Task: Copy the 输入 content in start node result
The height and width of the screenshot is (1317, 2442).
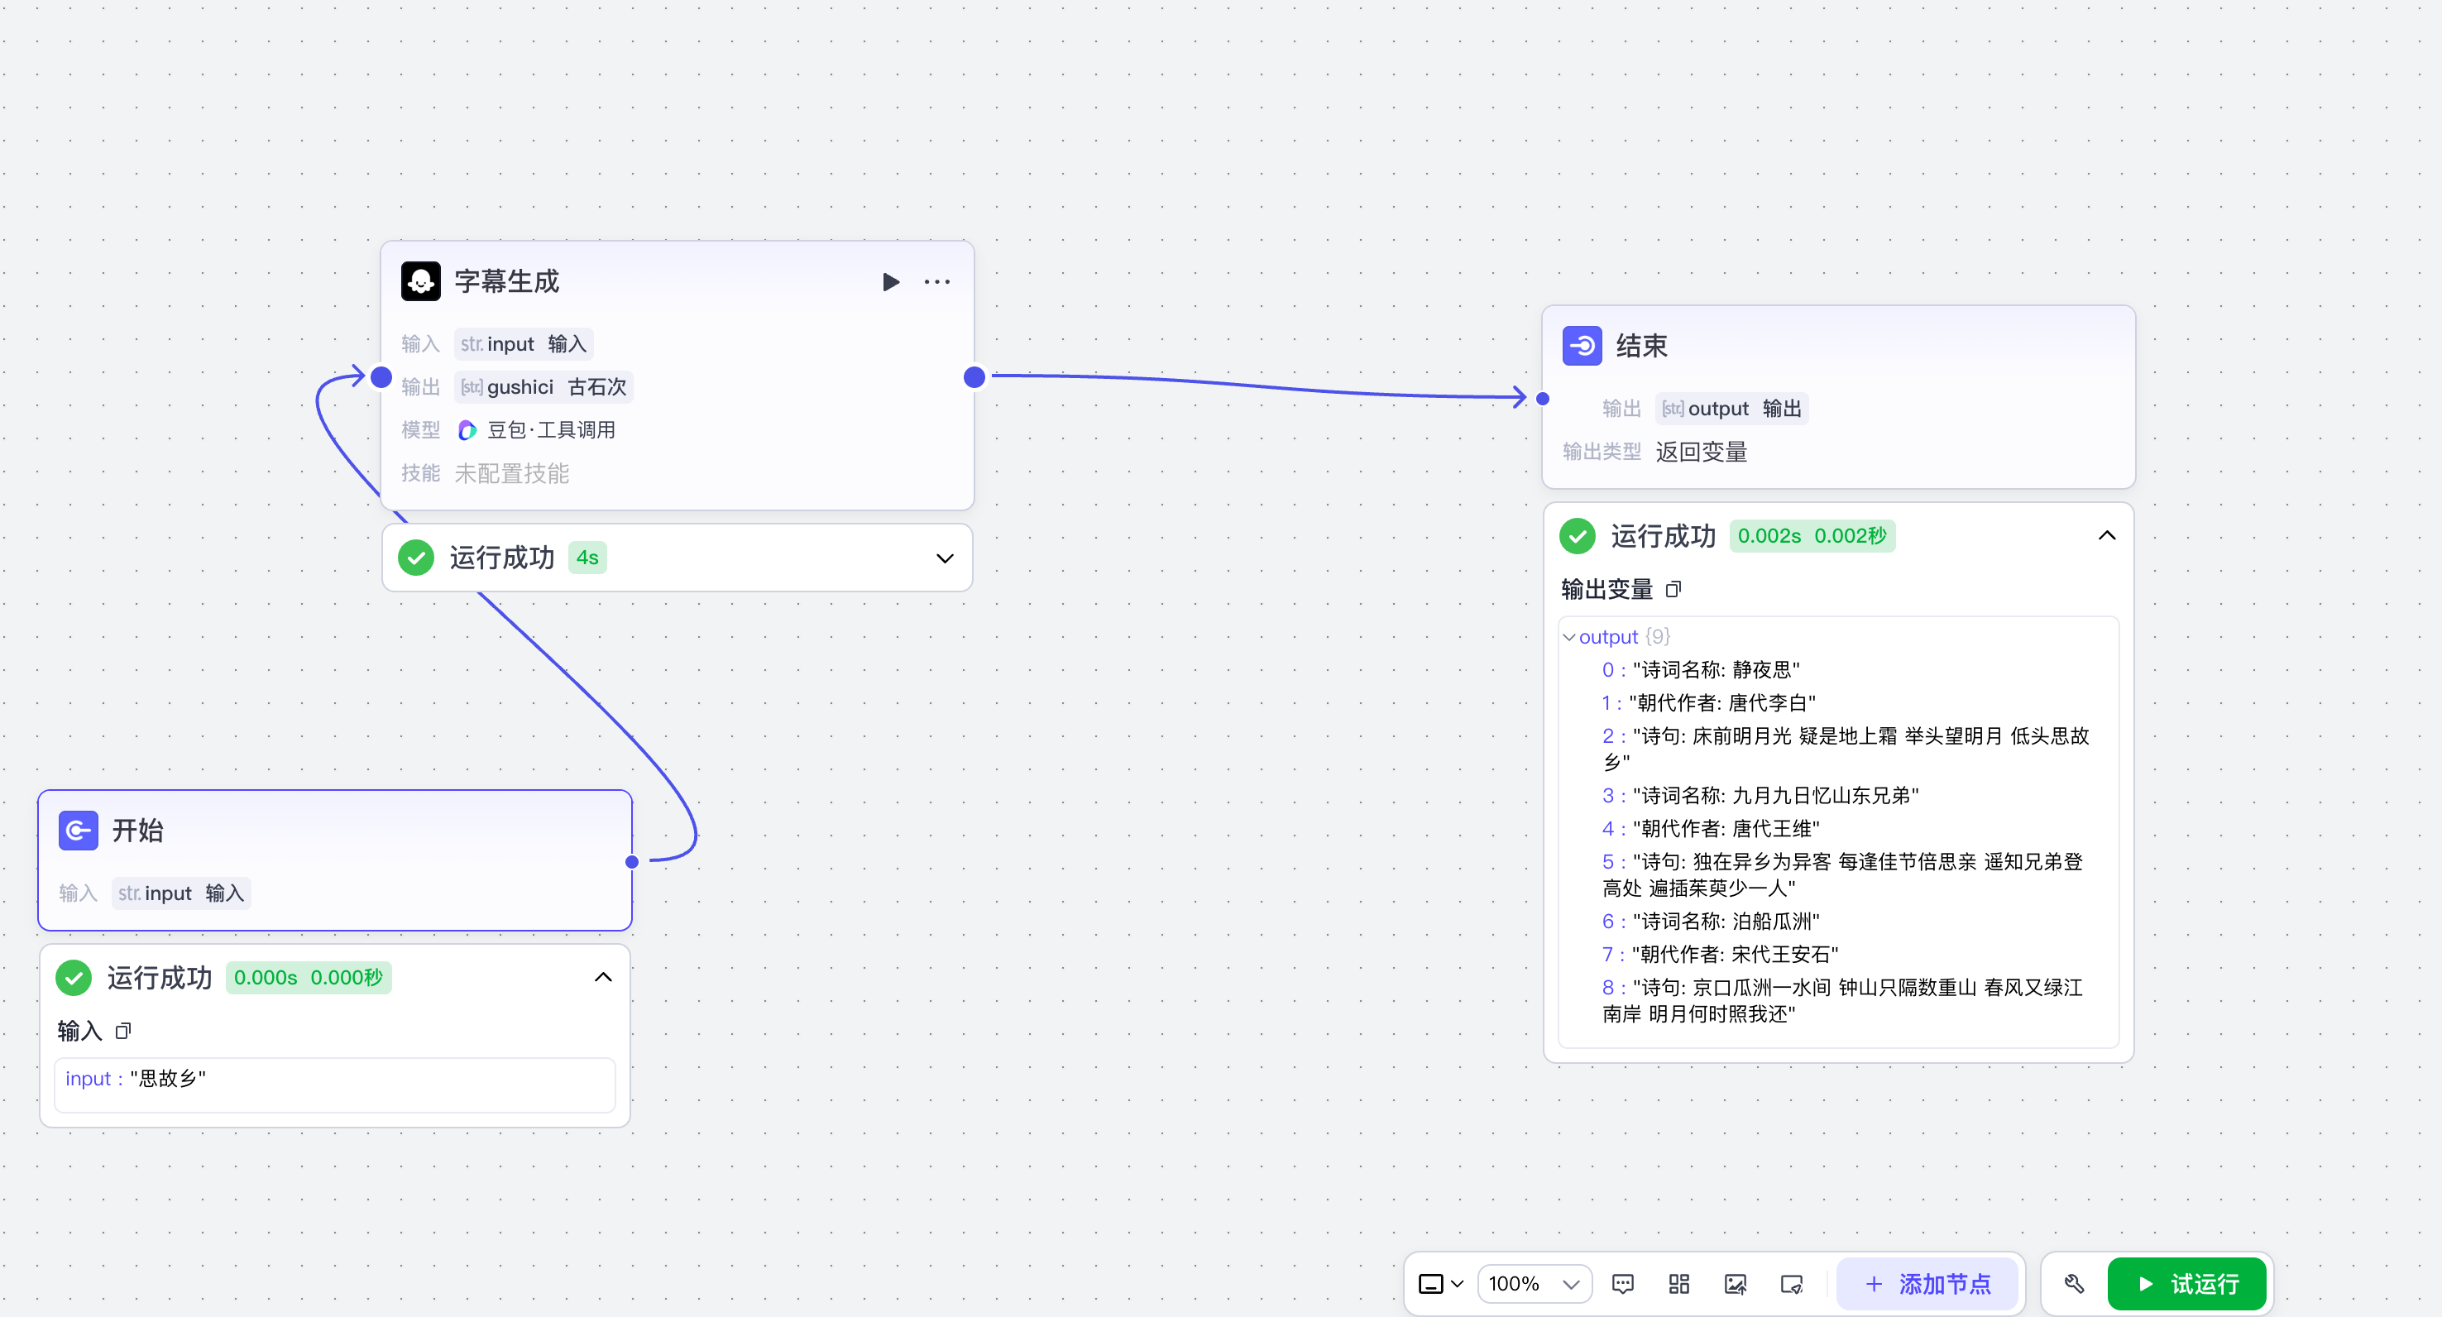Action: (123, 1031)
